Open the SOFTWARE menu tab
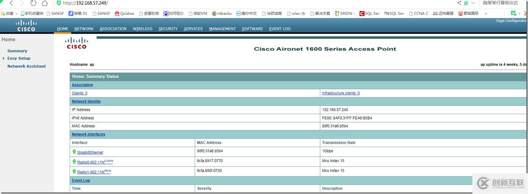 (252, 29)
